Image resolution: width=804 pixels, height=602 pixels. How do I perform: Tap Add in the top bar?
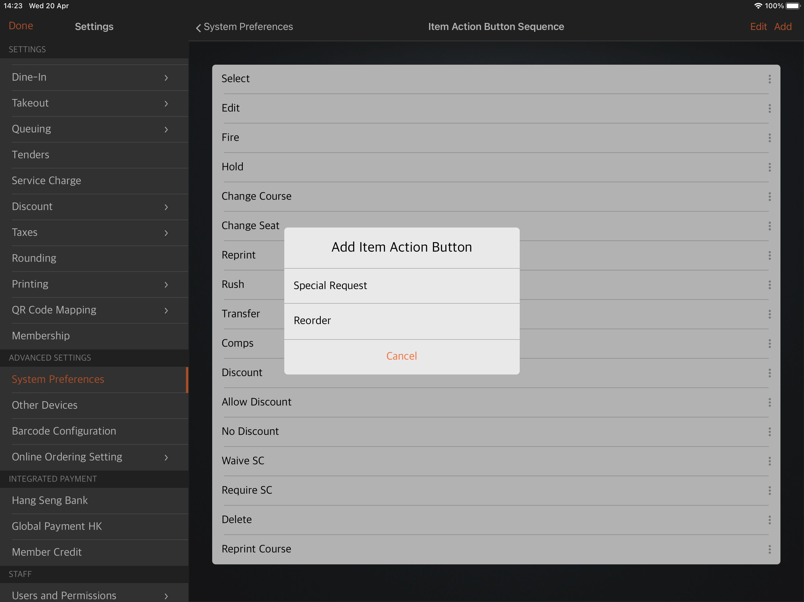(x=783, y=26)
